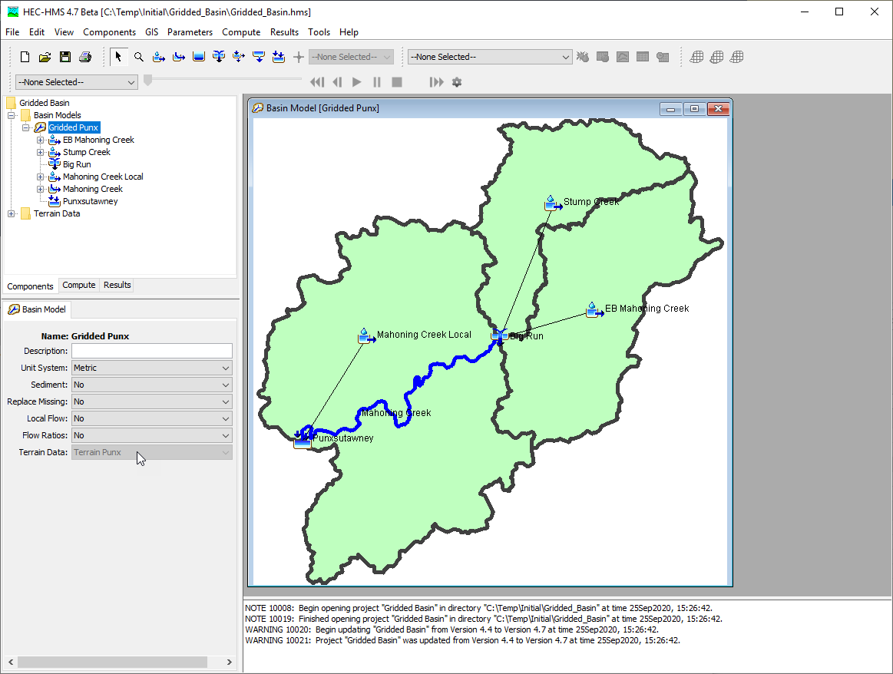Collapse the Gridded Punx basin node

[x=25, y=127]
